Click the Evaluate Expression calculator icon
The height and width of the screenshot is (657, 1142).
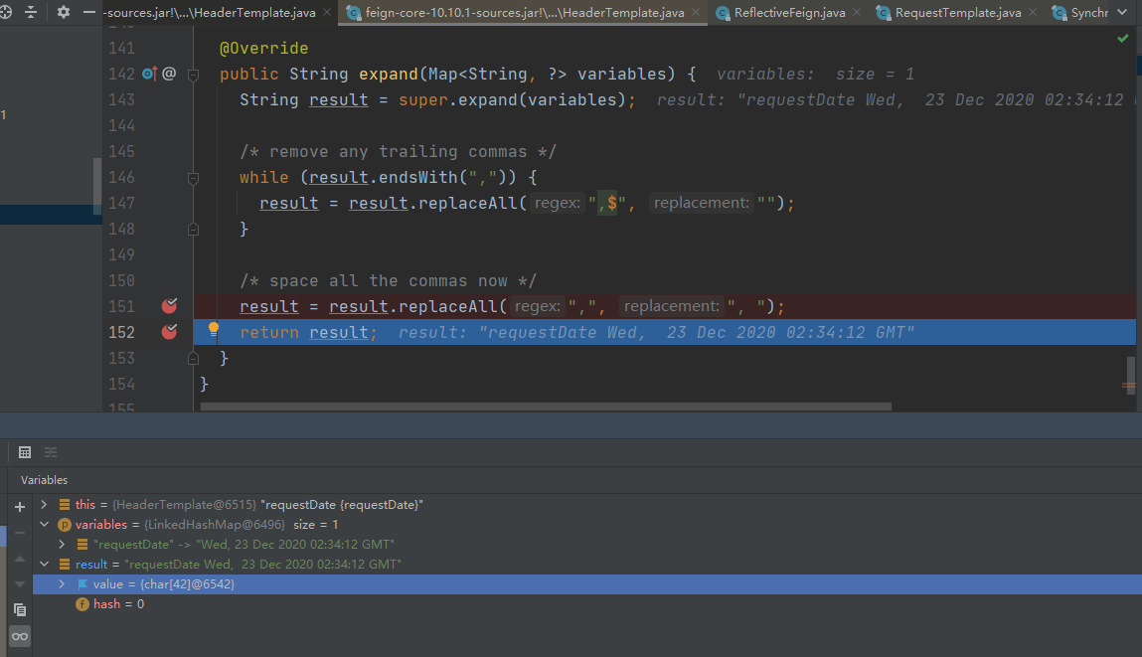tap(25, 452)
